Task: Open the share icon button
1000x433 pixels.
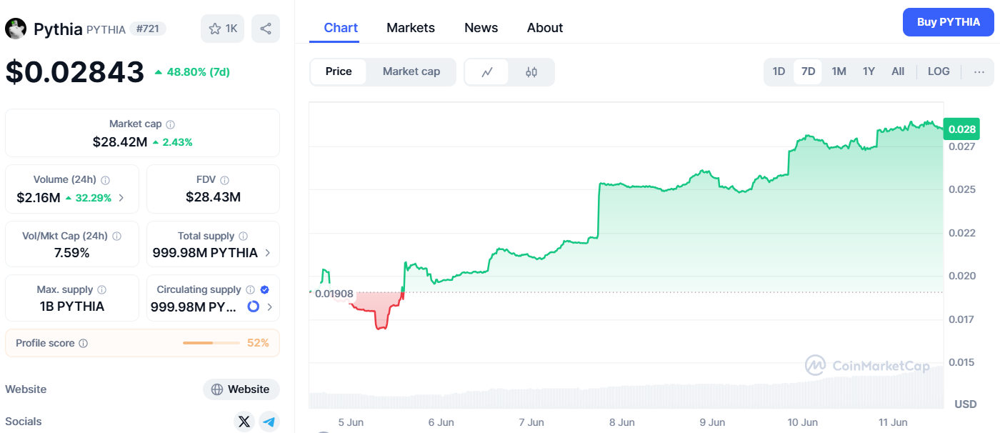Action: (266, 29)
